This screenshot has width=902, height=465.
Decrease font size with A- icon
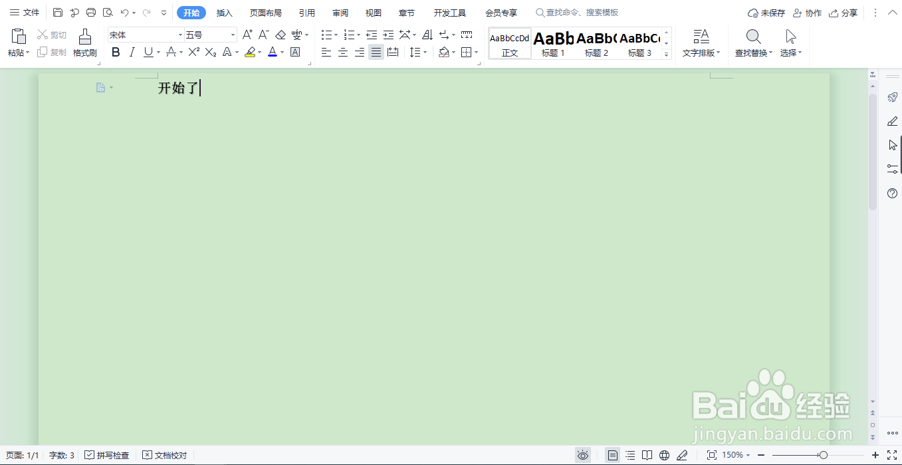pos(263,35)
